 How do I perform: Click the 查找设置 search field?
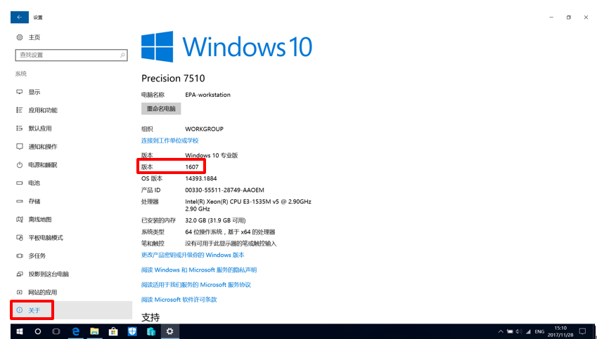coord(71,55)
